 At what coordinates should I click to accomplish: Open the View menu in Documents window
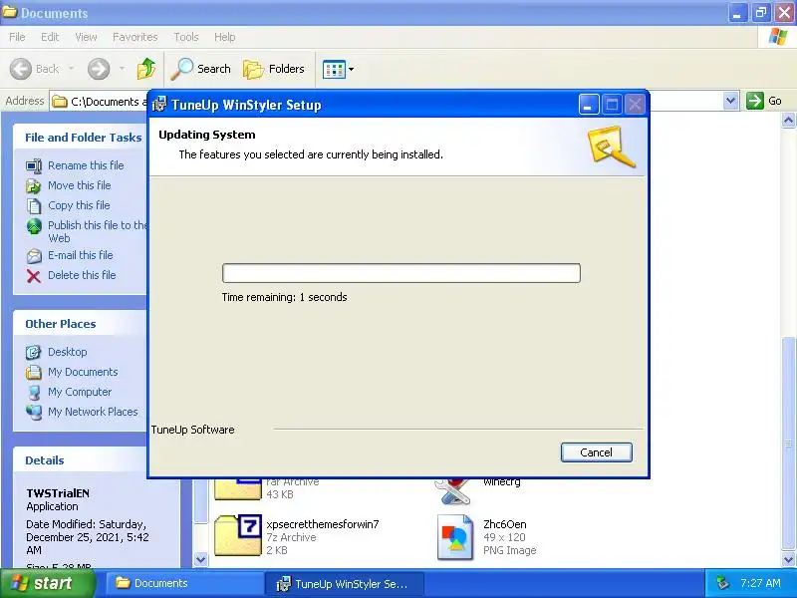click(x=86, y=37)
